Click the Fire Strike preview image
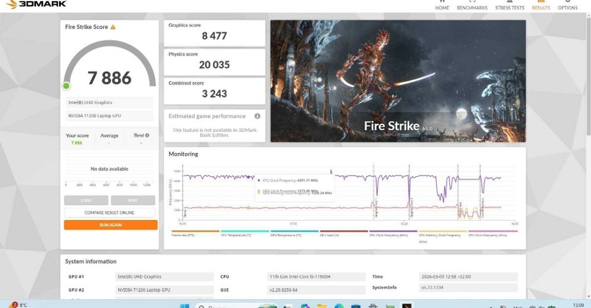 pos(398,81)
